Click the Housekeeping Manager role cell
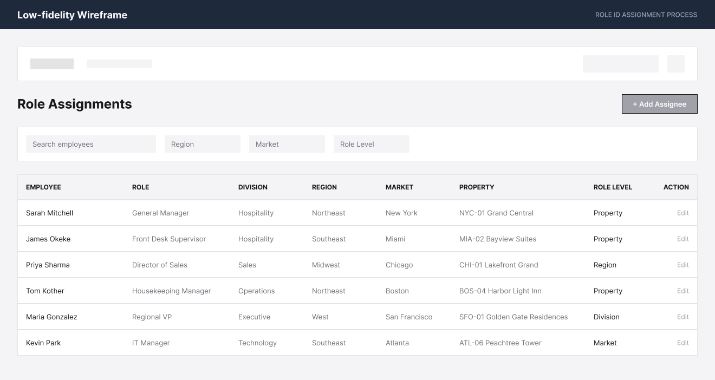This screenshot has width=715, height=380. [172, 291]
